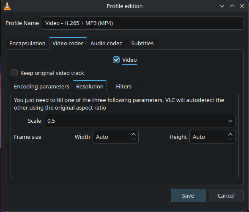The height and width of the screenshot is (212, 249).
Task: Go to the Subtitles tab
Action: (x=142, y=44)
